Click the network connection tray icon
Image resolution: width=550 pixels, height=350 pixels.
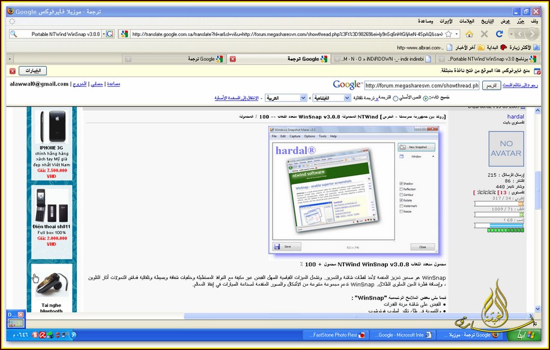coord(64,335)
